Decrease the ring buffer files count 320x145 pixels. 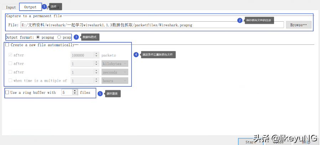[75, 94]
